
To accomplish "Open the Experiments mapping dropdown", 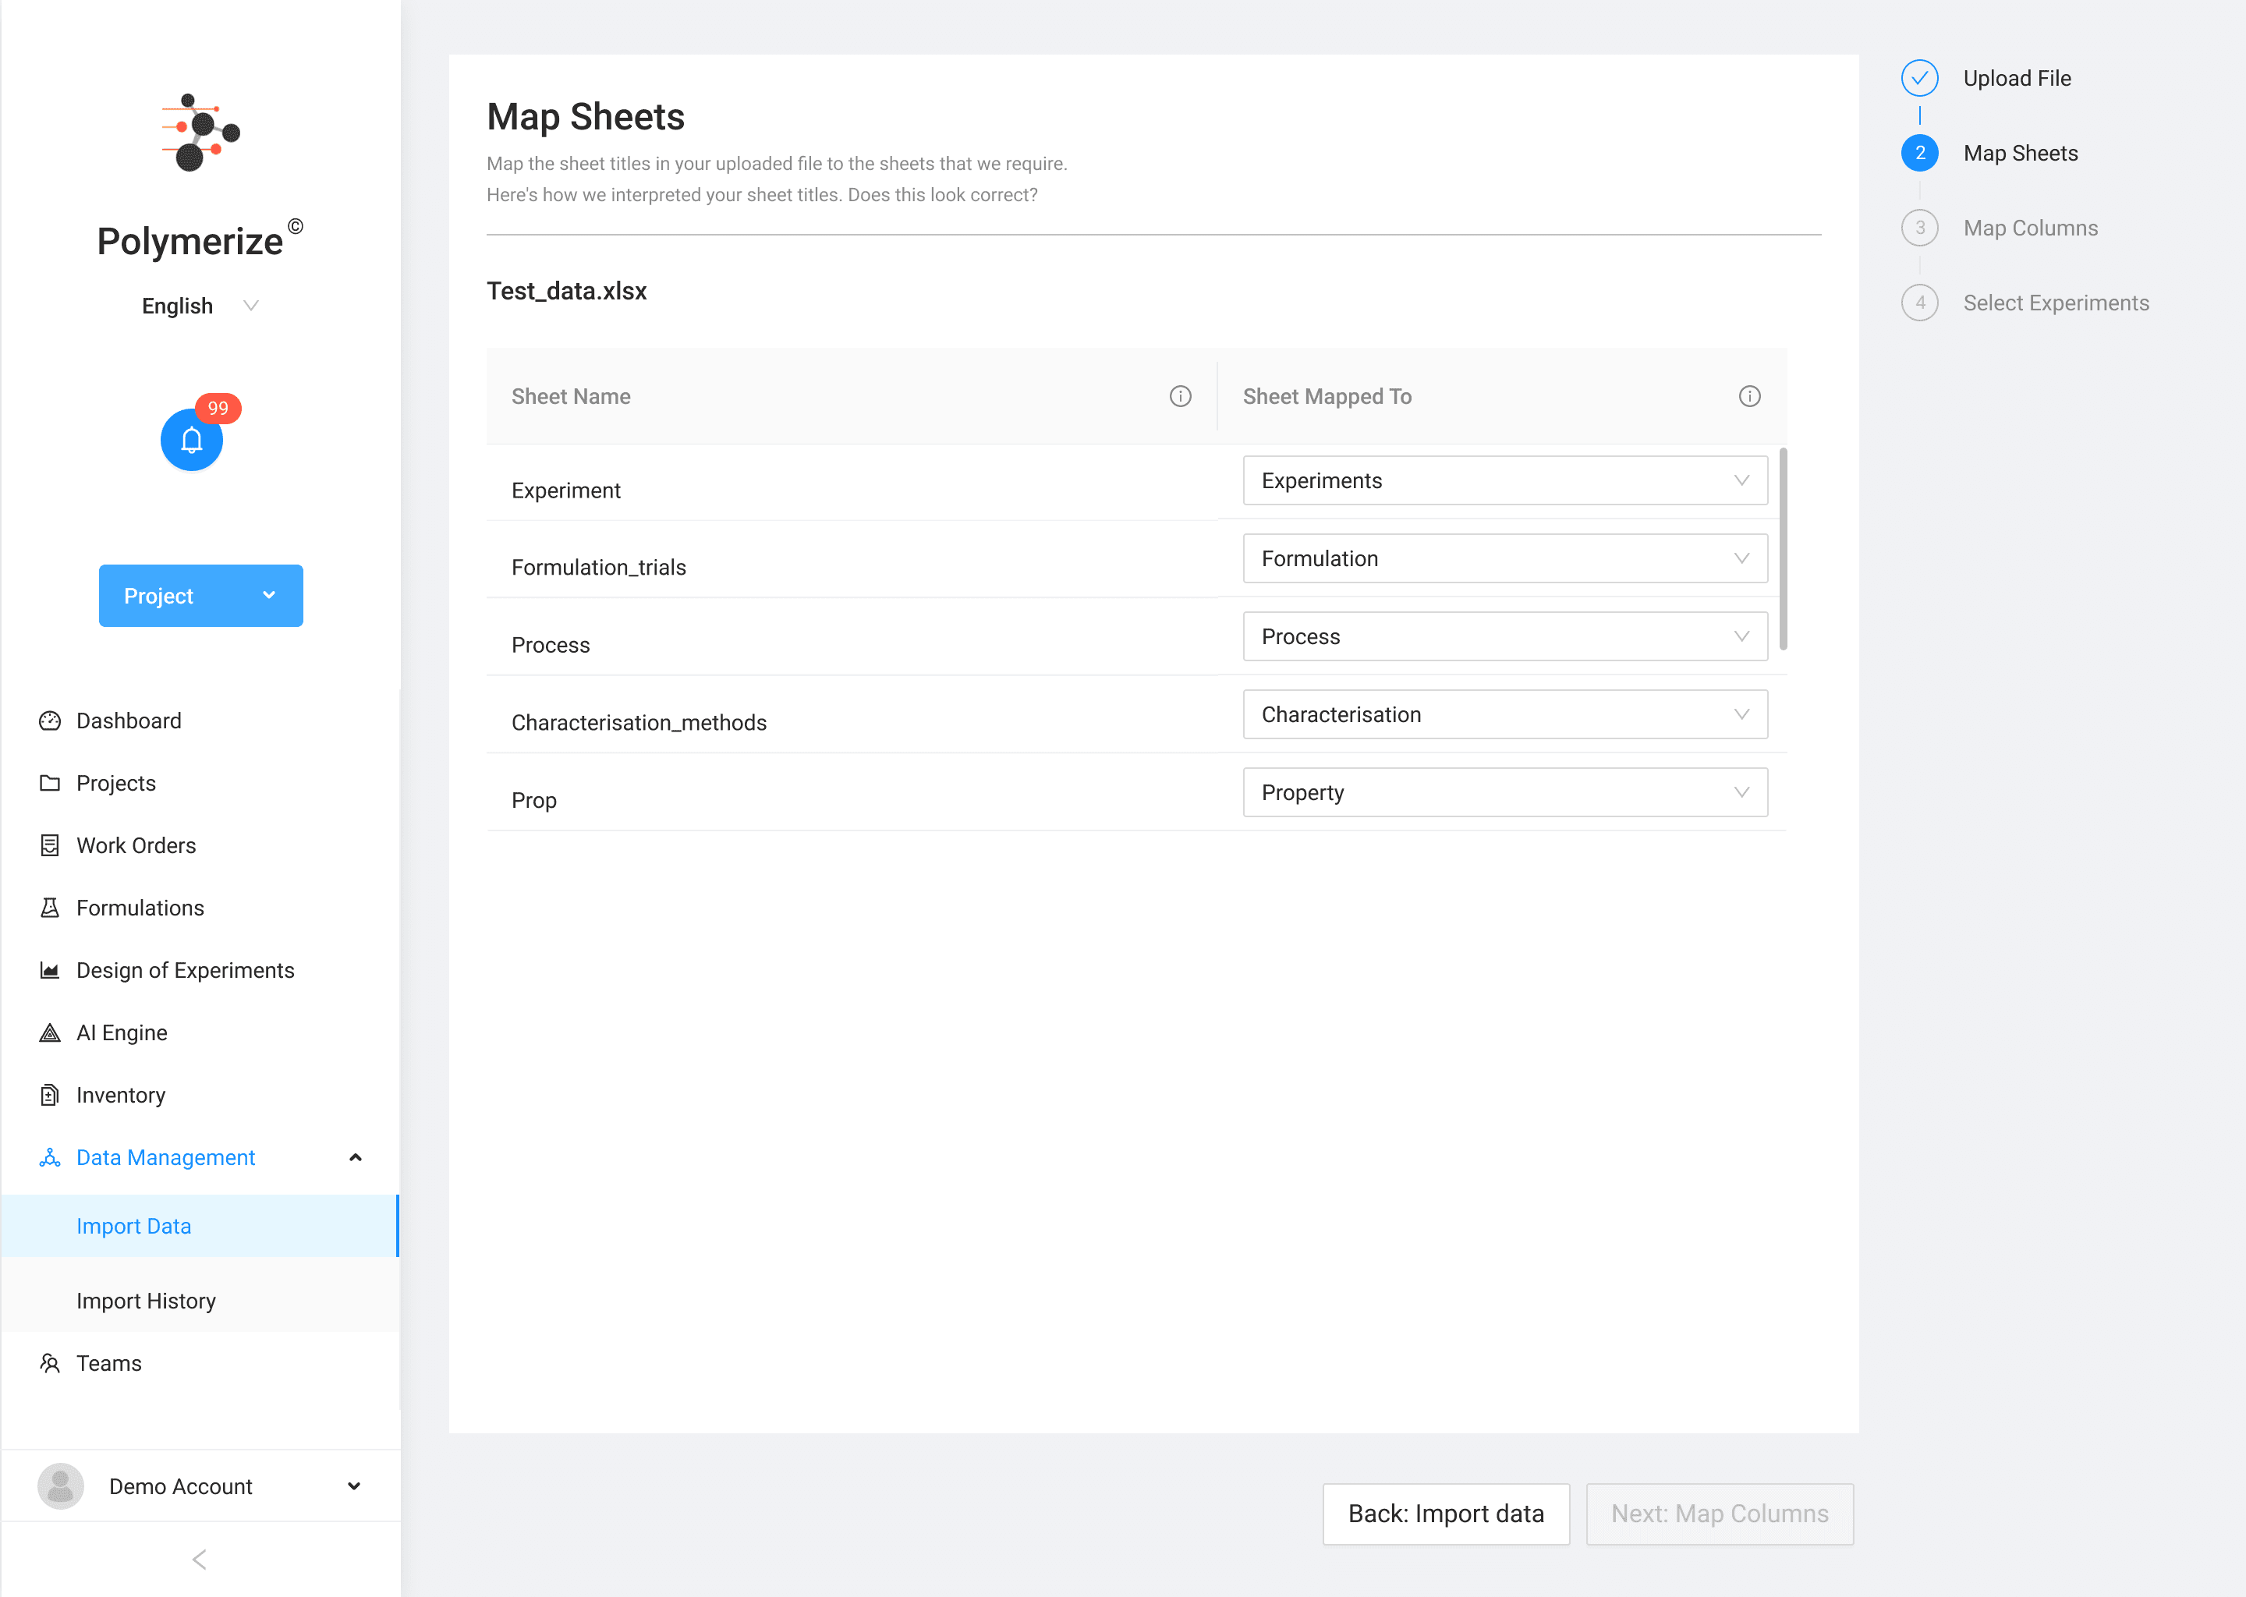I will pos(1504,481).
